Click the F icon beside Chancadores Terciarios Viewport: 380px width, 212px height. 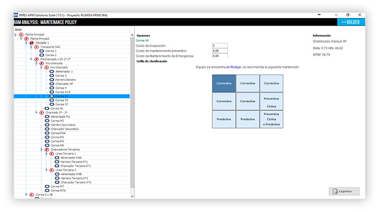tap(47, 150)
